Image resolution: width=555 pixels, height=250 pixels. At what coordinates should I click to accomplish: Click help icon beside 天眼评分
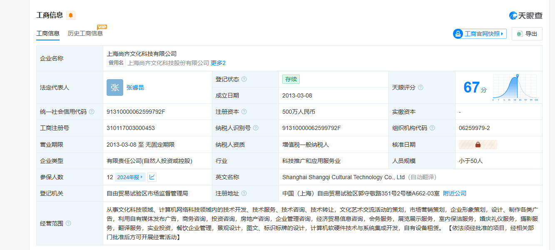(x=421, y=87)
